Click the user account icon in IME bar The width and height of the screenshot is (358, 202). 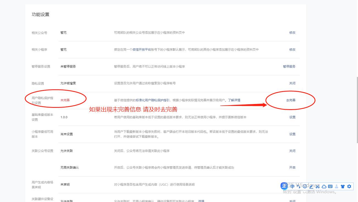click(x=337, y=186)
